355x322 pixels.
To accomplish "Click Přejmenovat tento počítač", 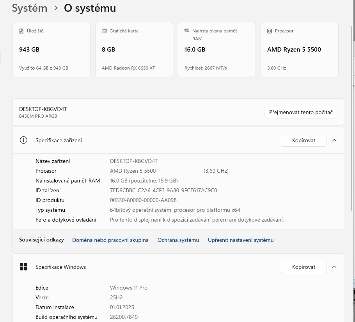I will tap(301, 112).
